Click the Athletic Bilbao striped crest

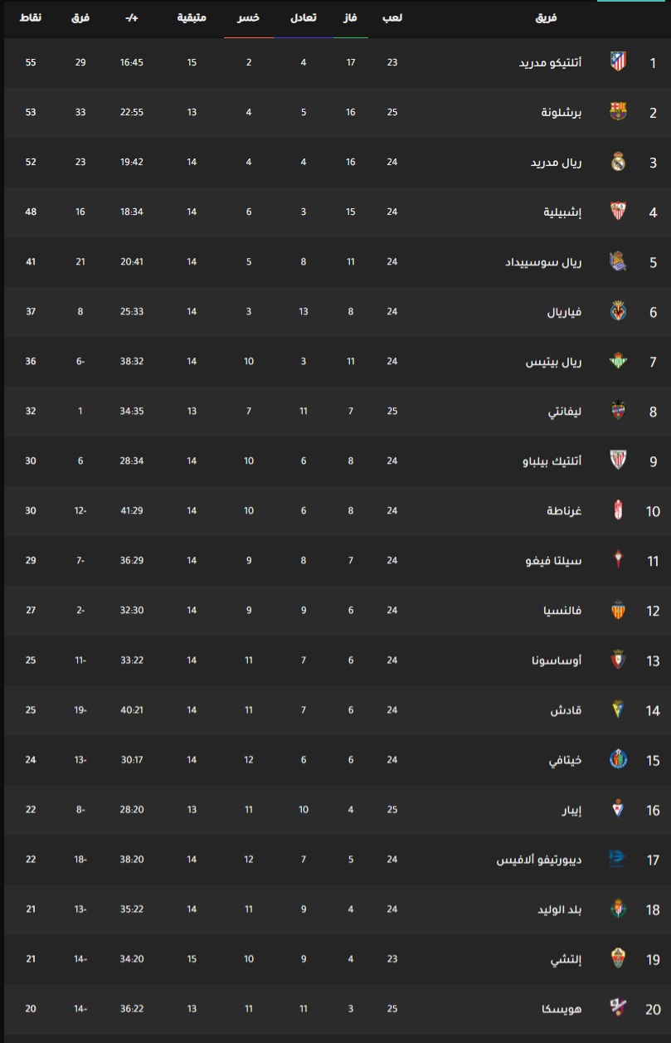pyautogui.click(x=618, y=461)
